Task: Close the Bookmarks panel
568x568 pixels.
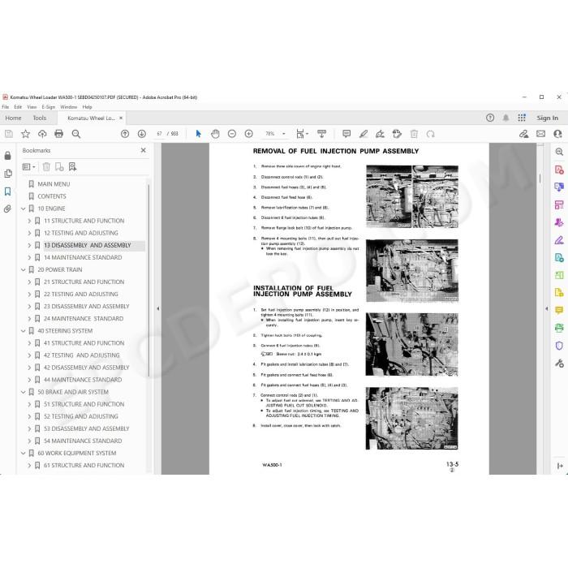Action: click(144, 150)
